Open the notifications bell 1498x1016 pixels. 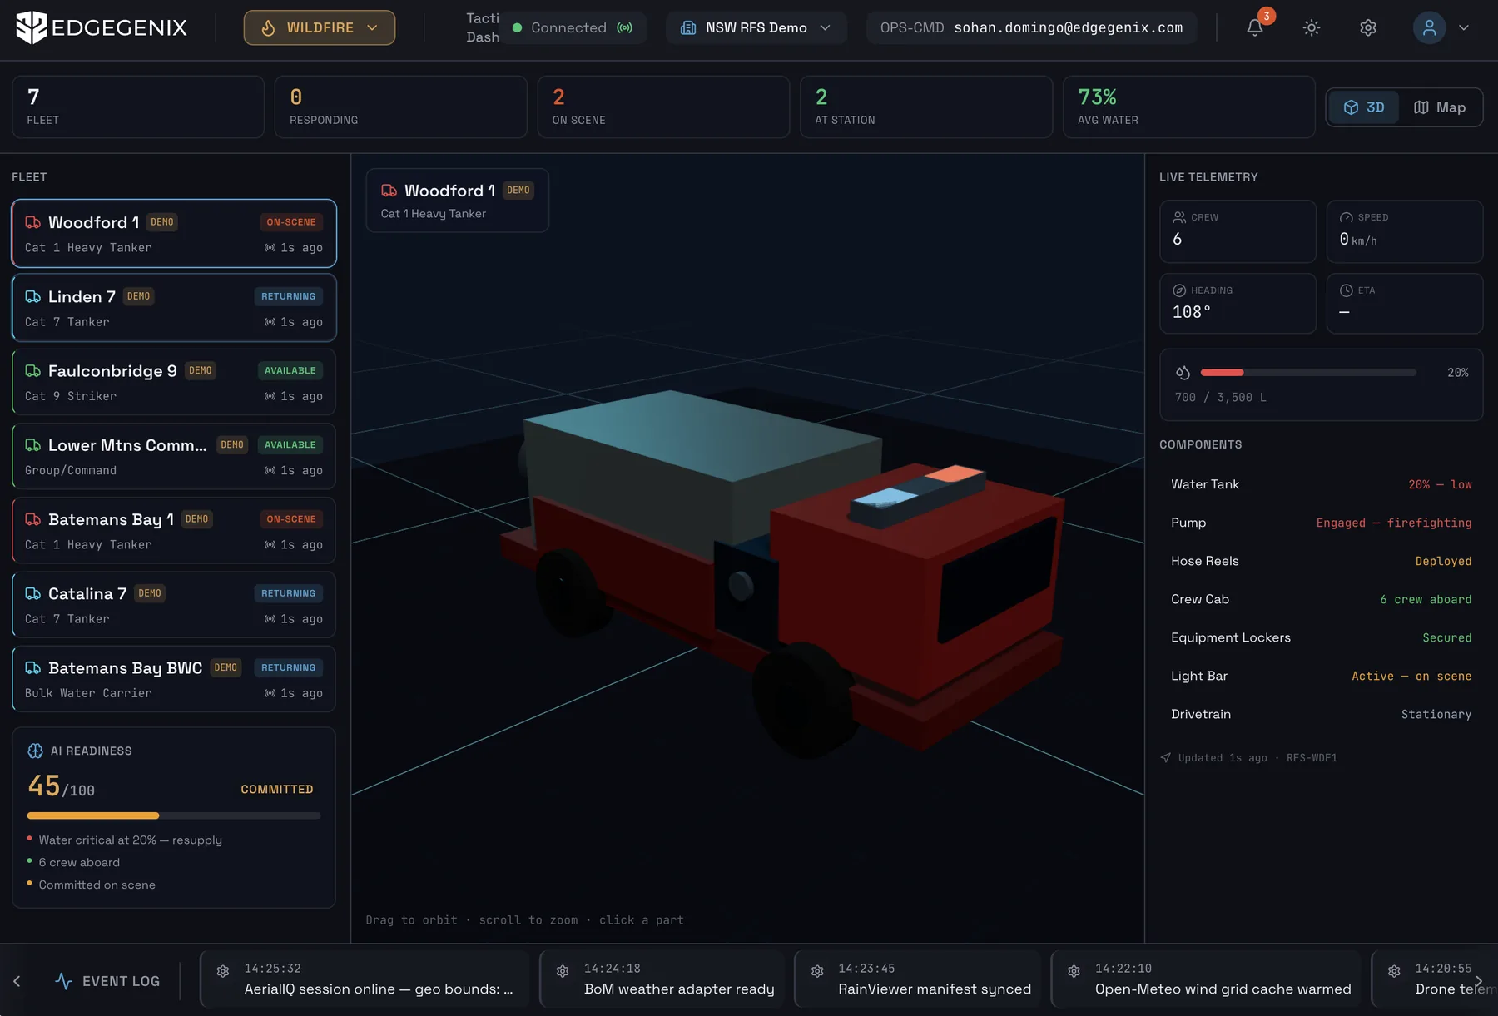[x=1255, y=27]
